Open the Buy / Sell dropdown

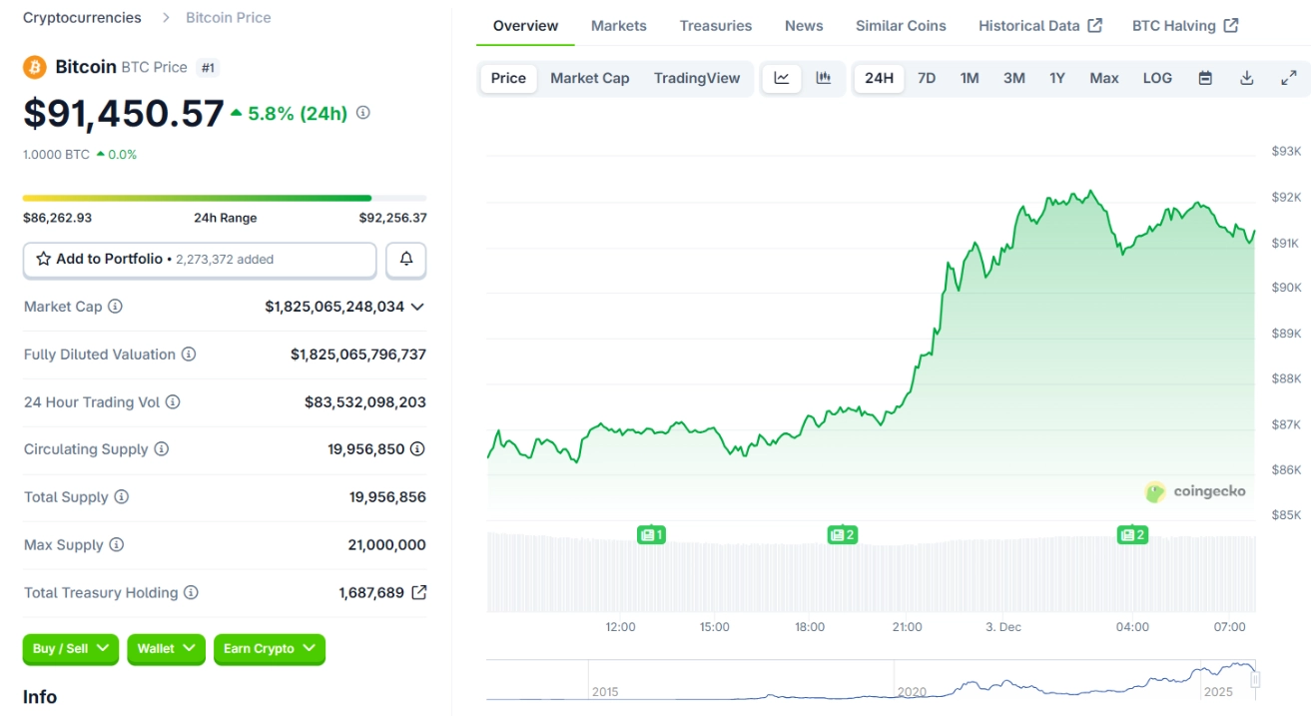coord(70,649)
